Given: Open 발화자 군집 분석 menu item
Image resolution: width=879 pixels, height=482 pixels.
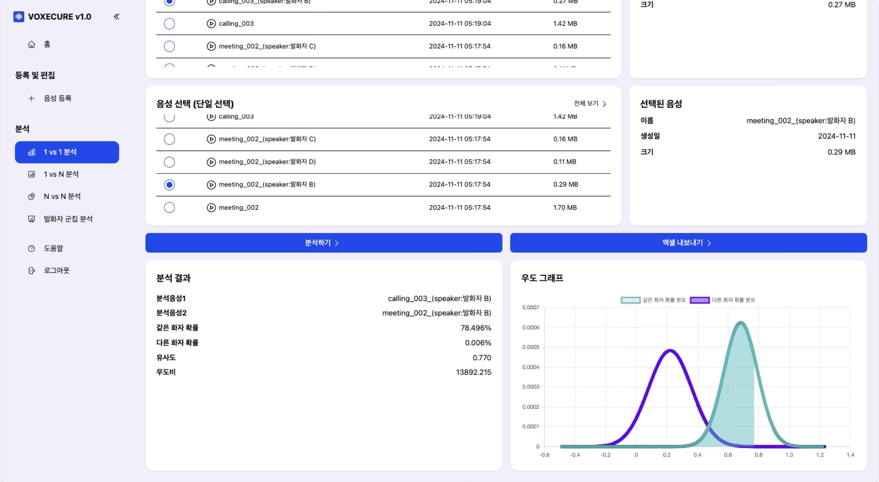Looking at the screenshot, I should click(68, 219).
